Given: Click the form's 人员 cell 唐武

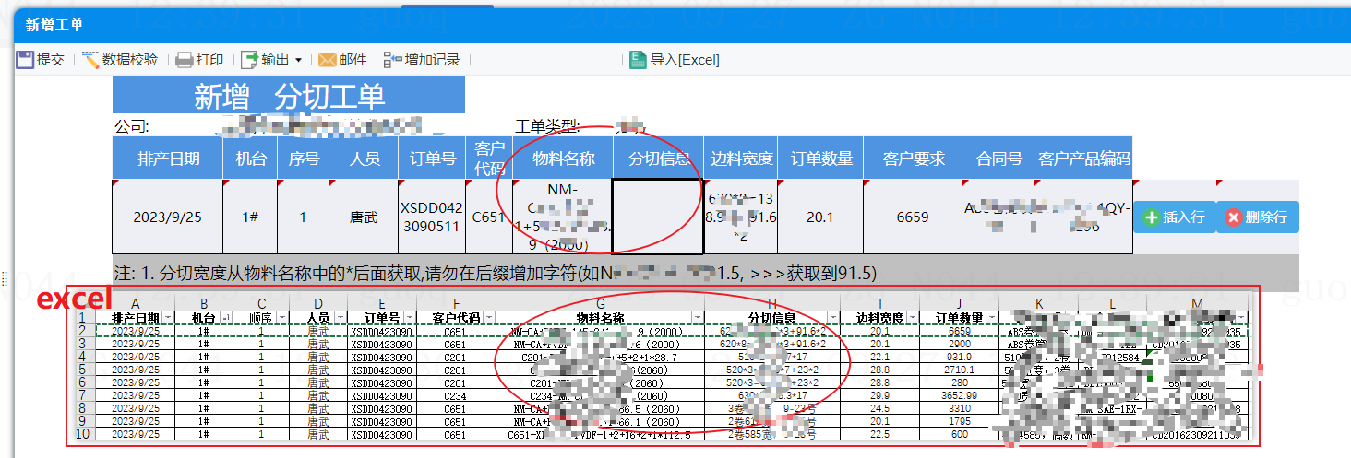Looking at the screenshot, I should pyautogui.click(x=364, y=217).
